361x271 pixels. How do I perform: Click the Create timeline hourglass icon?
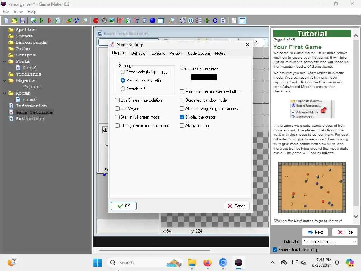point(144,20)
